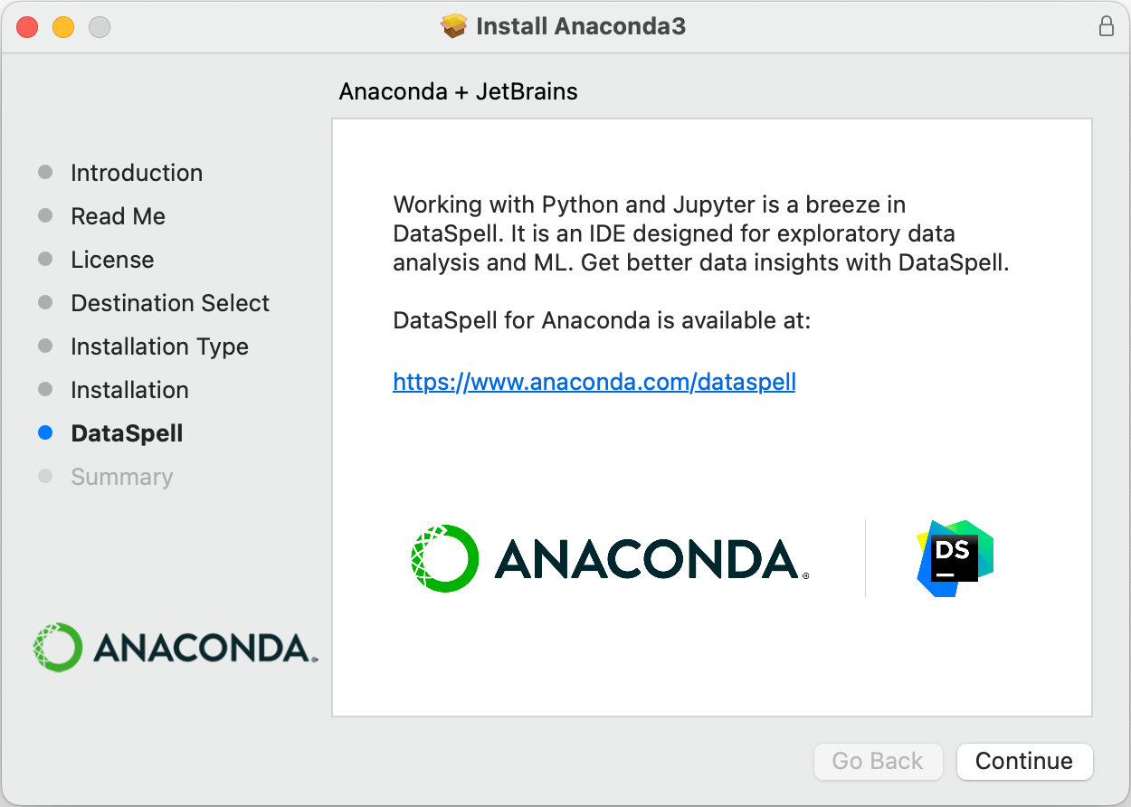
Task: Click the Installation Type step
Action: (159, 347)
